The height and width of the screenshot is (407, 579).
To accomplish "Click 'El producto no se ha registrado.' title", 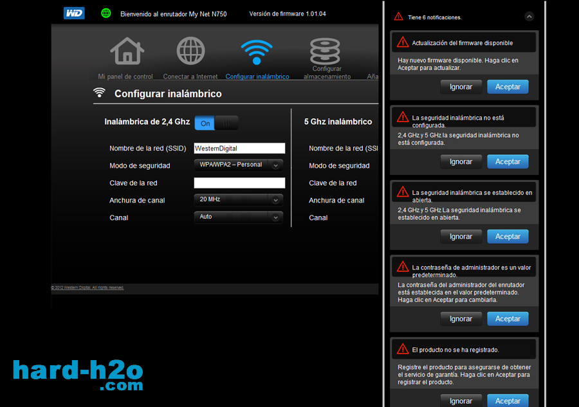I will (455, 350).
